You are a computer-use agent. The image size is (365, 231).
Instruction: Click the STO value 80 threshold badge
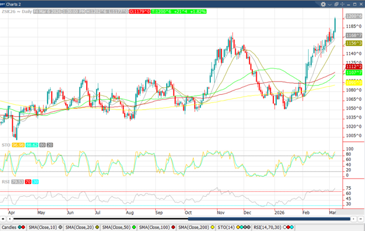[x=42, y=144]
